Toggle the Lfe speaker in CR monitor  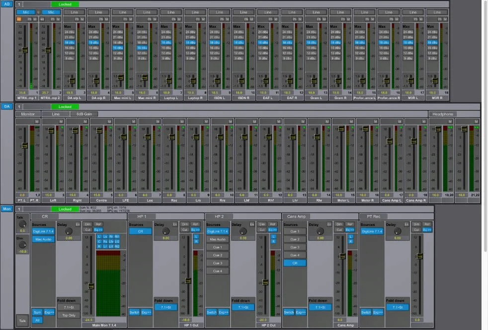tap(111, 241)
